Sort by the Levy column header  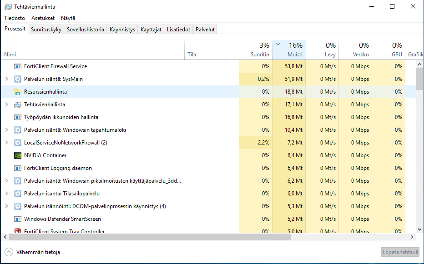[x=322, y=50]
